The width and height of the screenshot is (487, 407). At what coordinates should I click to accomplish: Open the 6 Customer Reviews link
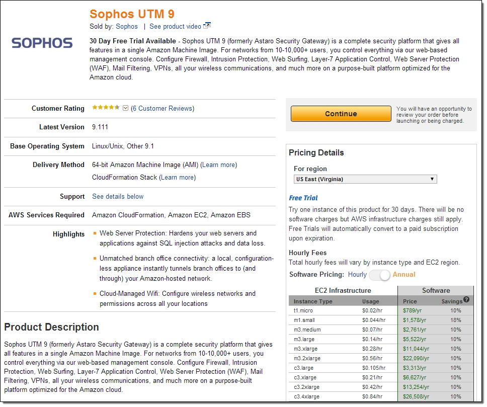pyautogui.click(x=163, y=108)
